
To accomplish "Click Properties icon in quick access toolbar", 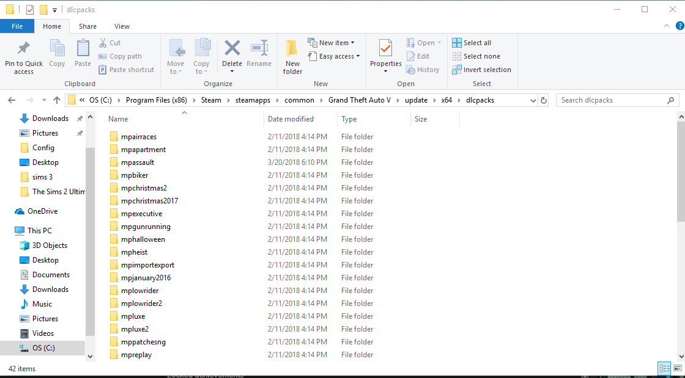I will pos(30,10).
